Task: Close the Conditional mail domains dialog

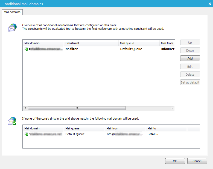Action: click(x=209, y=4)
